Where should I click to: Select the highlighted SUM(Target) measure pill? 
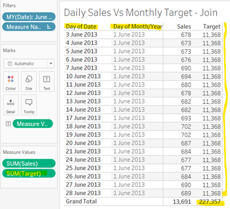[29, 174]
